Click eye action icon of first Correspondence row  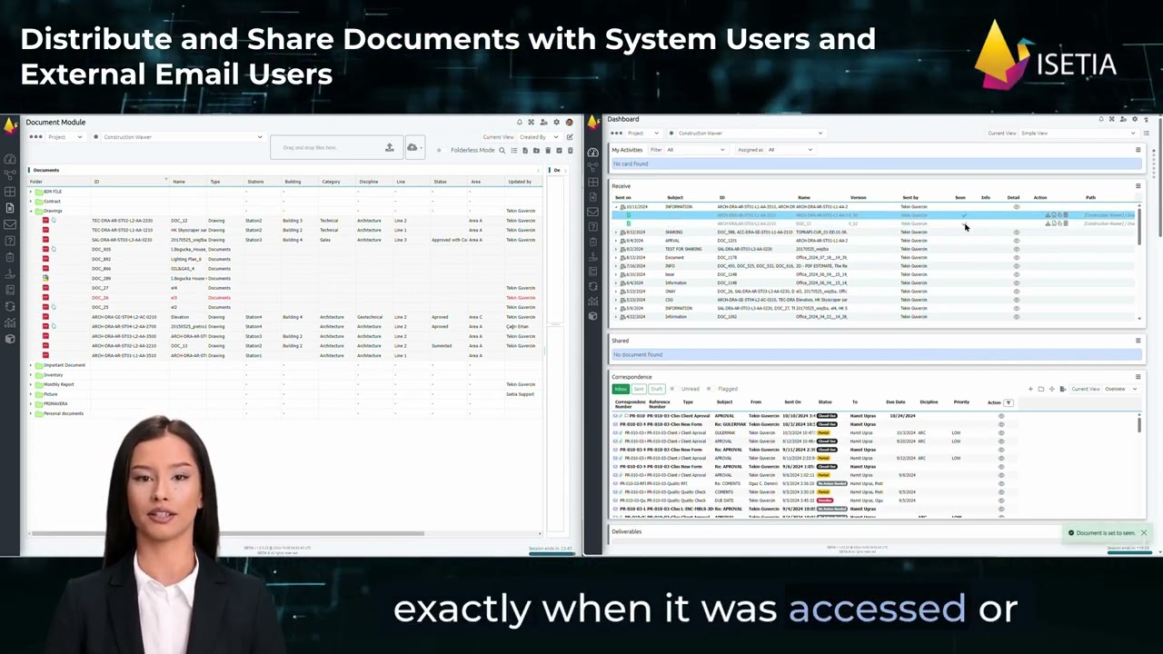[x=1001, y=416]
